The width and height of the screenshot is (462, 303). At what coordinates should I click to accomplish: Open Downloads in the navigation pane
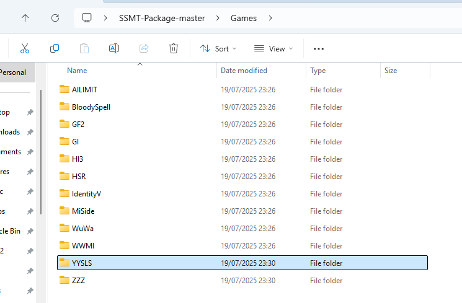click(x=10, y=132)
